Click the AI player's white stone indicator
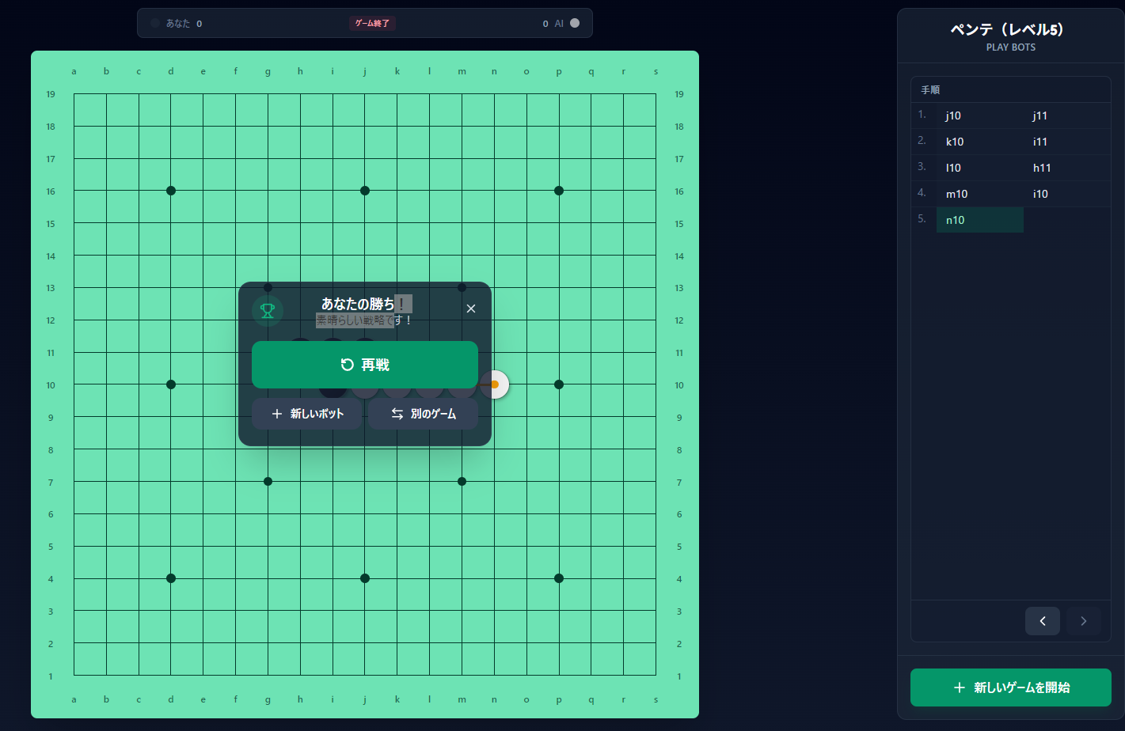The width and height of the screenshot is (1125, 731). pos(575,23)
